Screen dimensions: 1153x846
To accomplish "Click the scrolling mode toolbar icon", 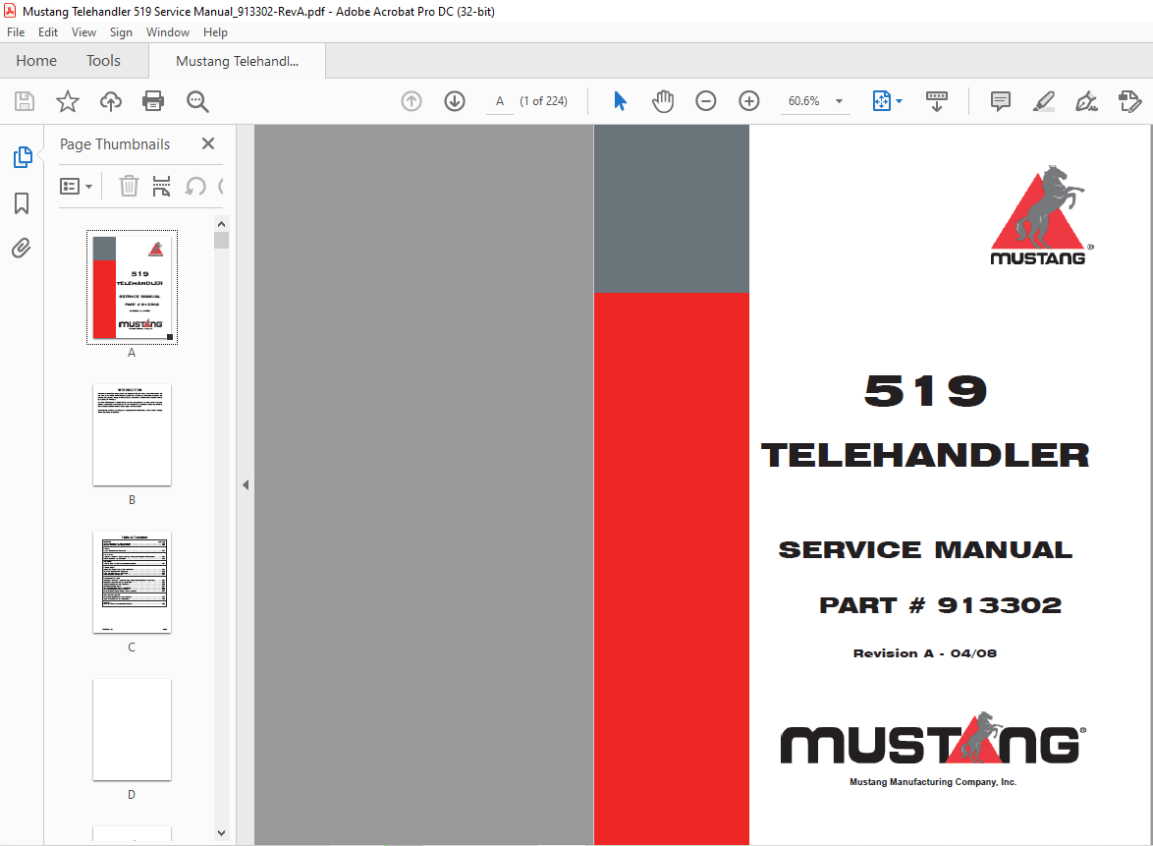I will pos(936,101).
